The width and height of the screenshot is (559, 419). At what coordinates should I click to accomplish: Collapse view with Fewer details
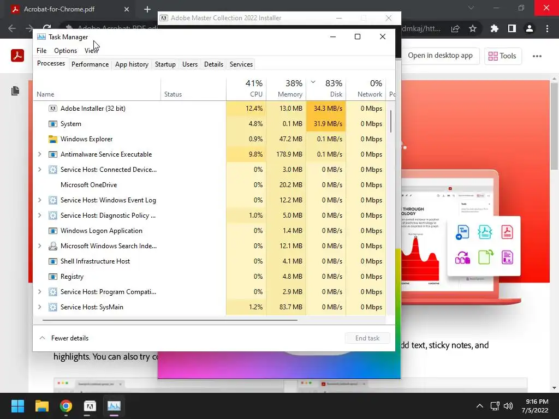click(x=64, y=338)
